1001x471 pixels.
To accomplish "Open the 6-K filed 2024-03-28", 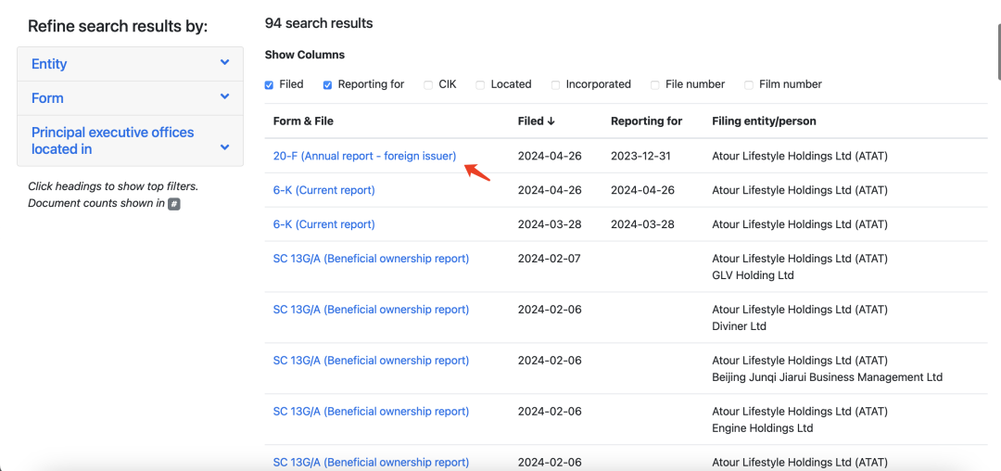I will [323, 224].
